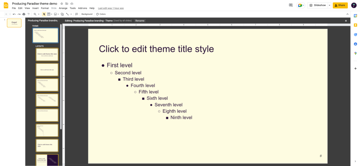
Task: Click the 'Ninth level' bullet text
Action: coord(181,118)
